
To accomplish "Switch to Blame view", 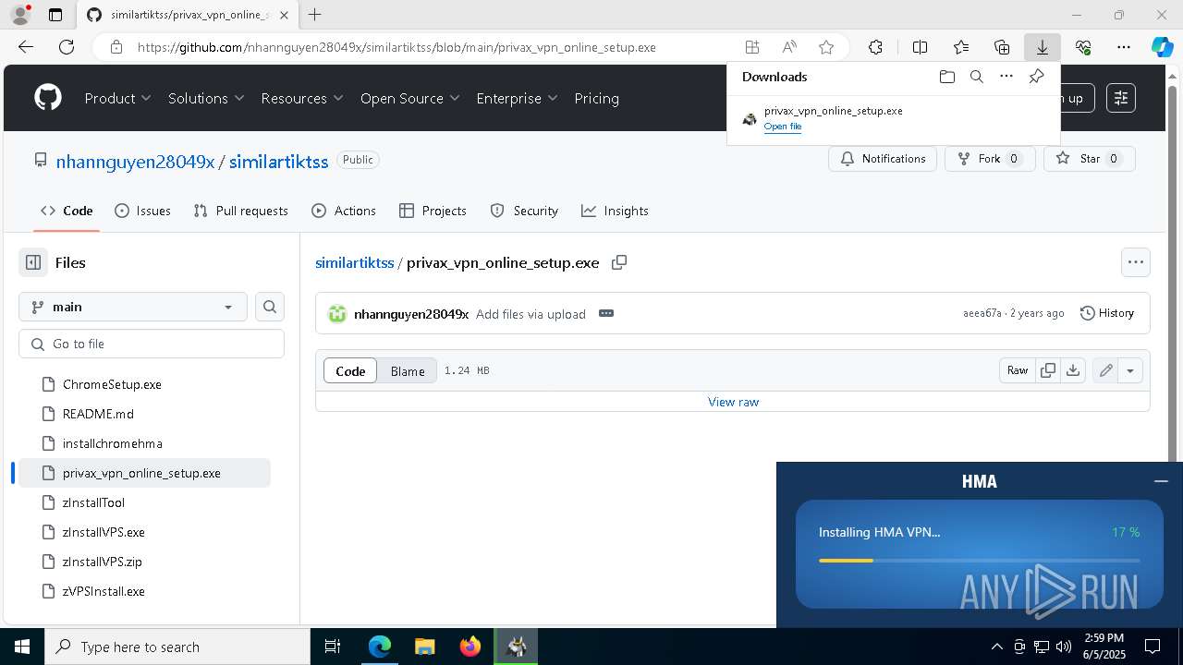I will (408, 370).
